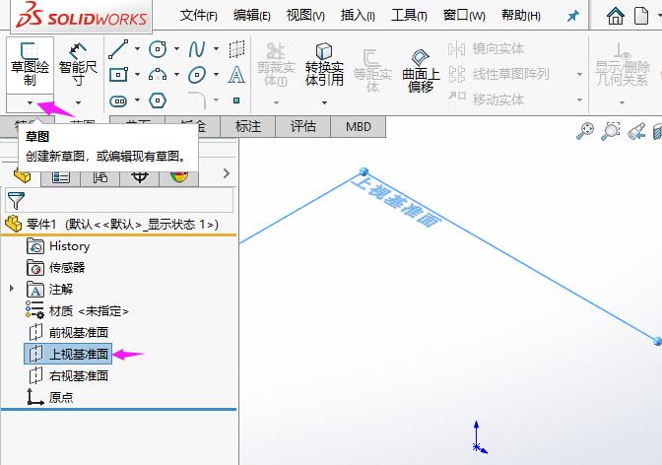Image resolution: width=662 pixels, height=465 pixels.
Task: Open the Spline tool dropdown arrow
Action: point(216,49)
